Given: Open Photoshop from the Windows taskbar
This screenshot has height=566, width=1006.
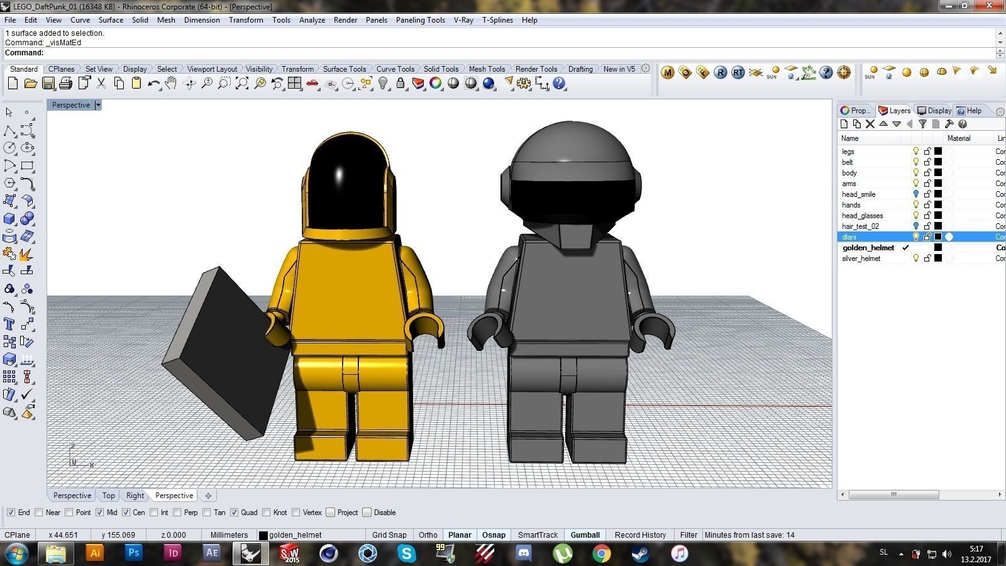Looking at the screenshot, I should (133, 553).
